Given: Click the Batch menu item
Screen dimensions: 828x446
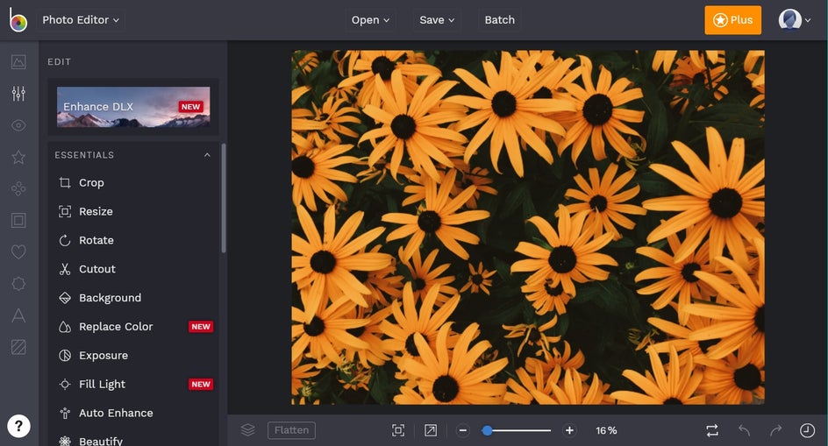Looking at the screenshot, I should 500,20.
